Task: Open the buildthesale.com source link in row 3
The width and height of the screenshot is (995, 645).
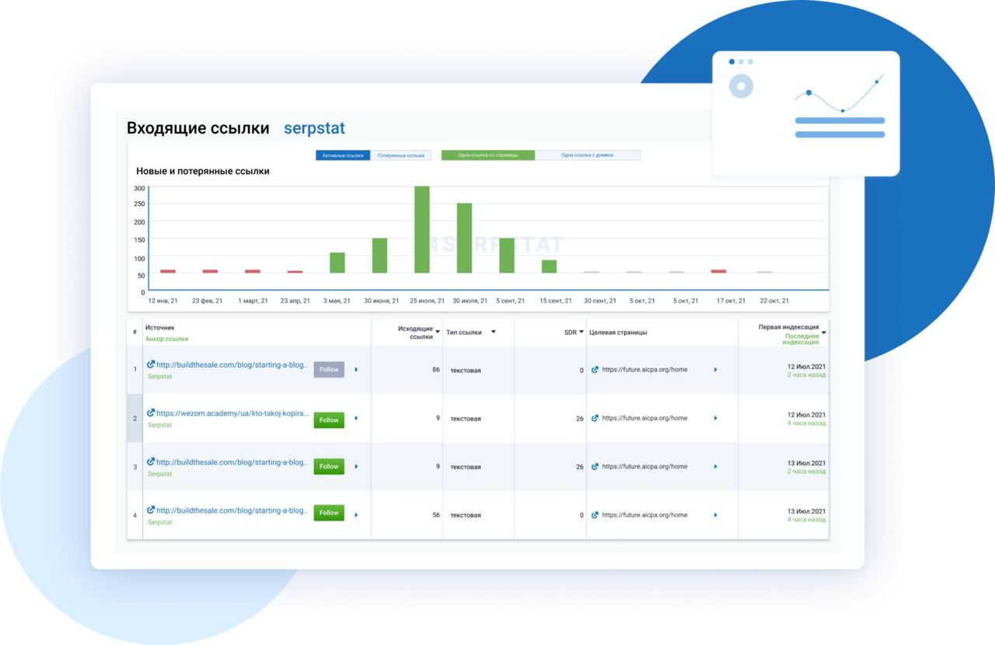Action: click(x=232, y=462)
